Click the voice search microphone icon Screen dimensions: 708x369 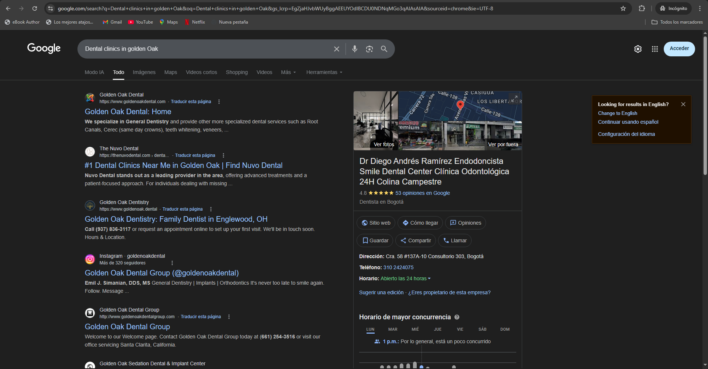[354, 49]
